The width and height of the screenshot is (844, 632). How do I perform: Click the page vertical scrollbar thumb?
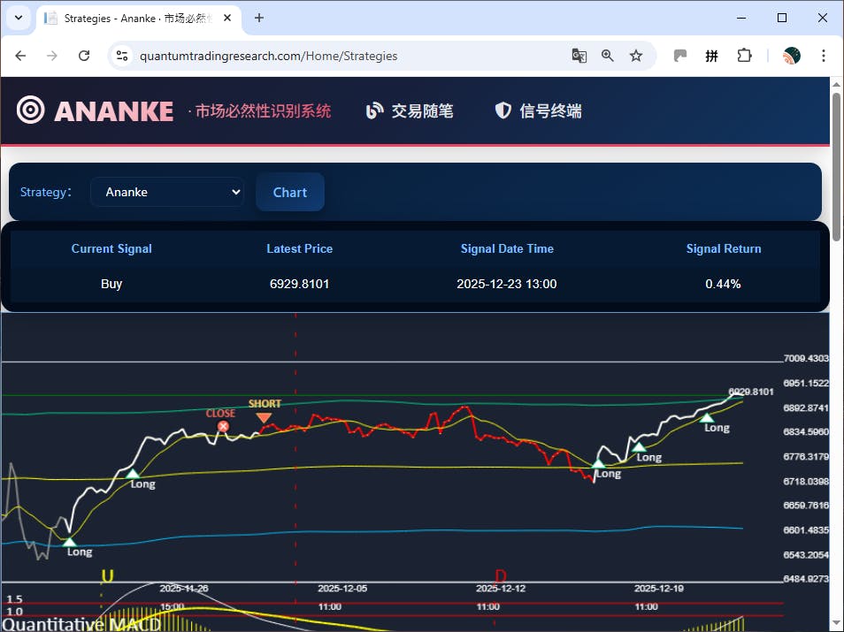[x=836, y=167]
